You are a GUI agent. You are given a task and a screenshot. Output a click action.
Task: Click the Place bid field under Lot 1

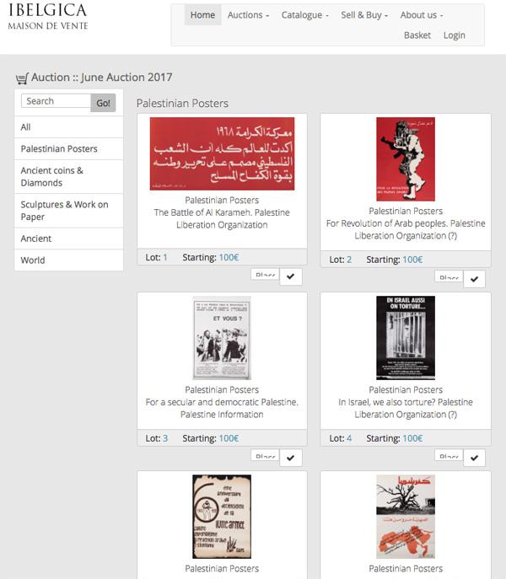265,274
